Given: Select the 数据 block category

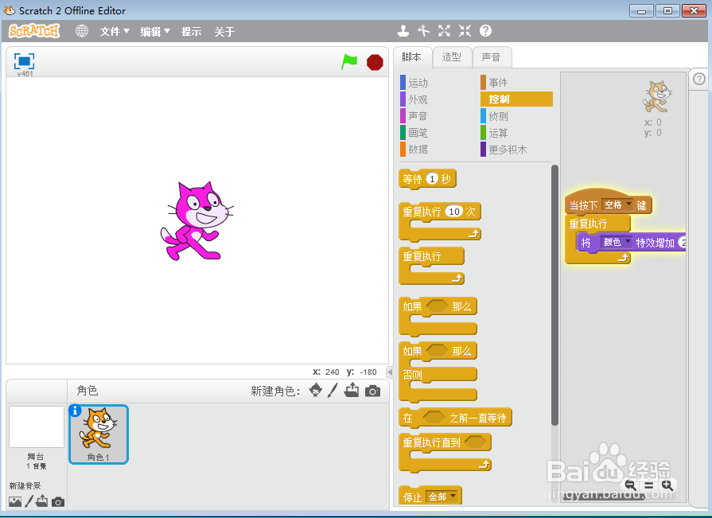Looking at the screenshot, I should tap(414, 149).
